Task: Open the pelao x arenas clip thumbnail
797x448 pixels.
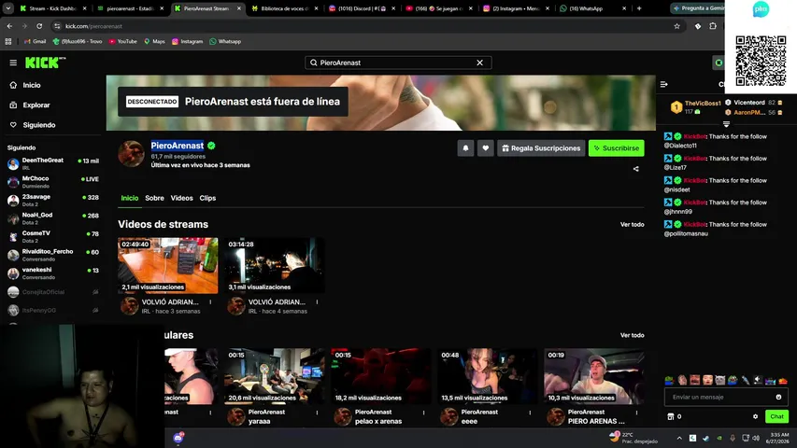Action: [380, 376]
